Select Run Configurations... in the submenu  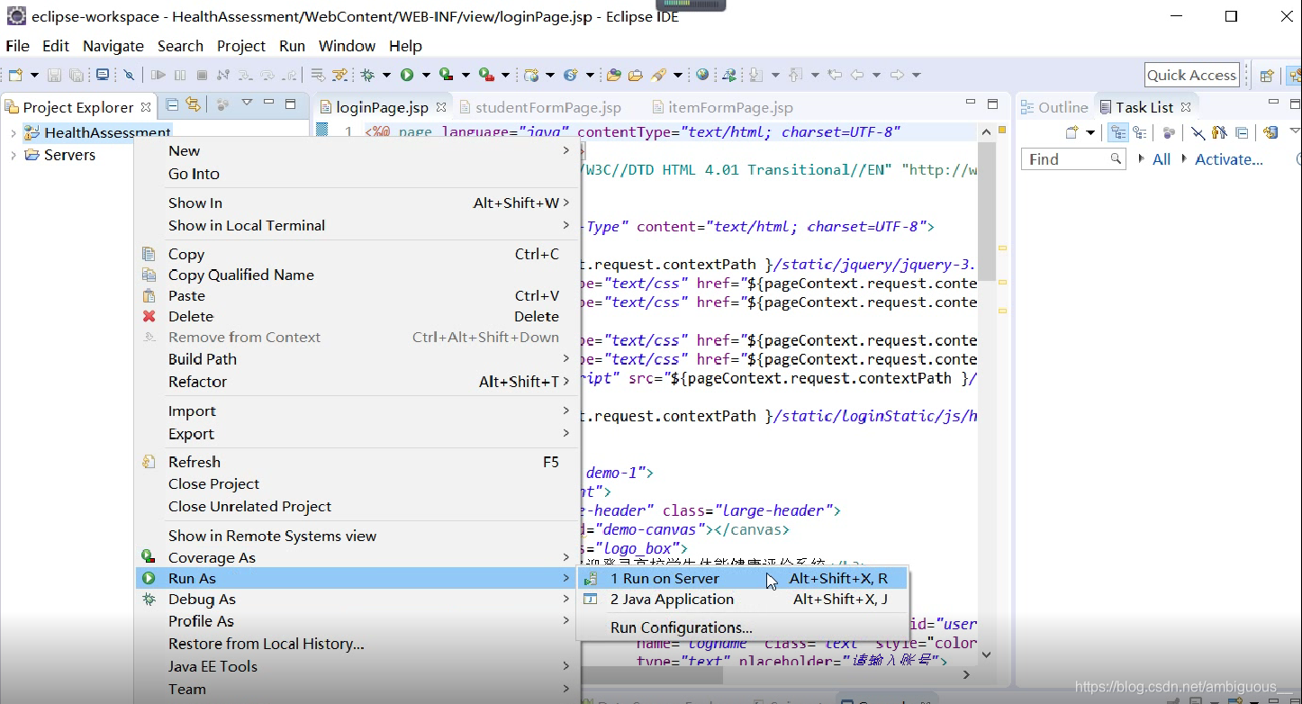click(x=742, y=627)
